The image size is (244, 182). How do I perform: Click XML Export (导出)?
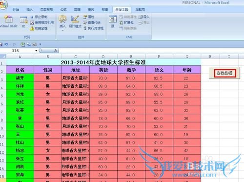pyautogui.click(x=144, y=22)
